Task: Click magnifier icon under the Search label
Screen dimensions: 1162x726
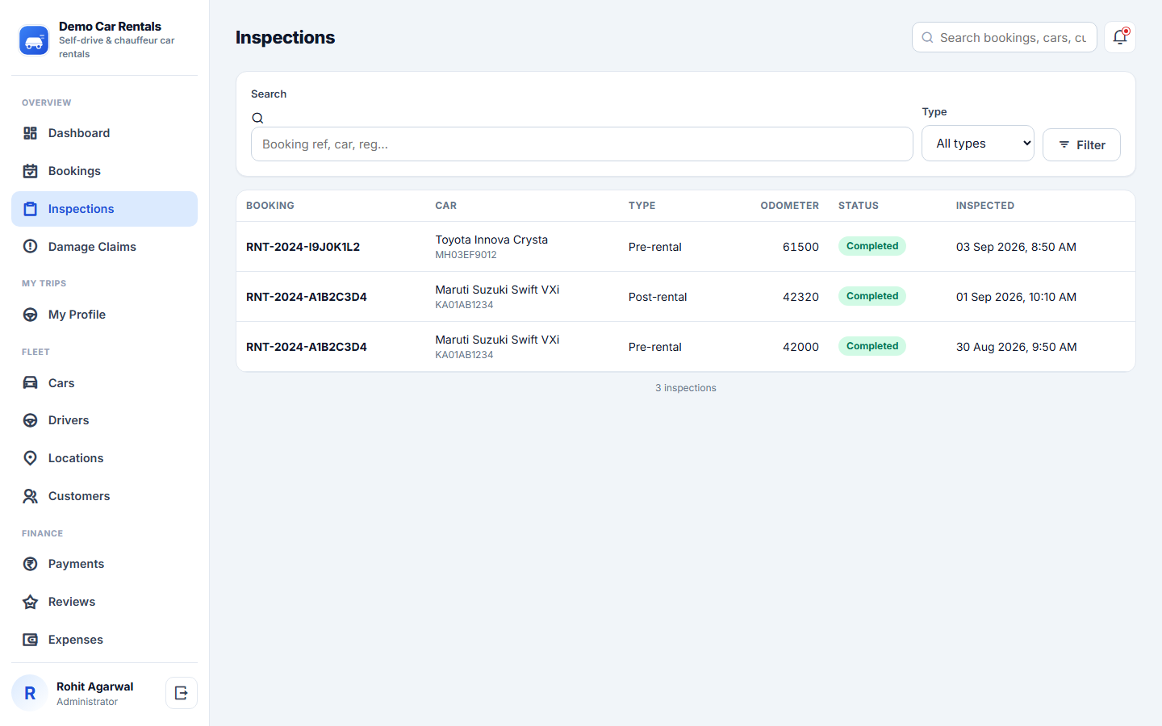Action: coord(257,119)
